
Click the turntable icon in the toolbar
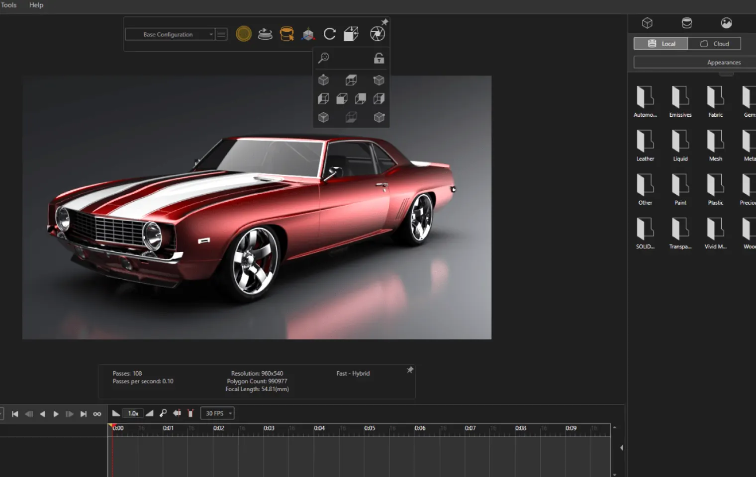coord(265,34)
